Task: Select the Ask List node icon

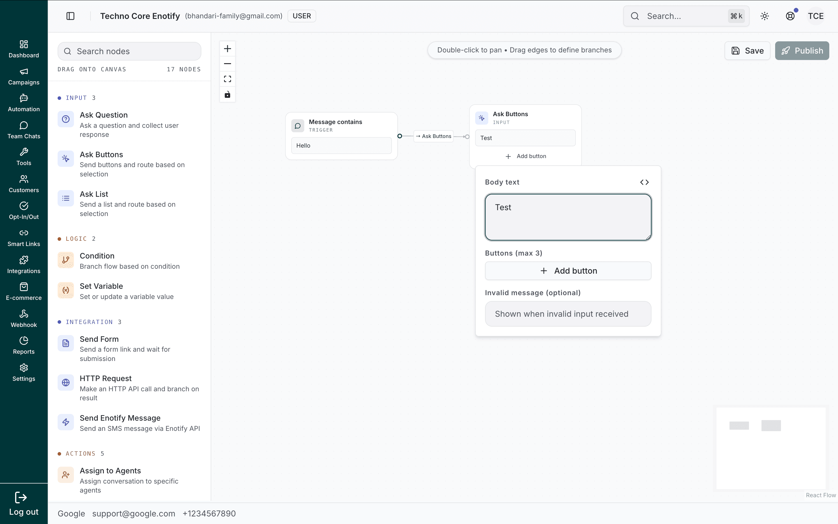Action: tap(66, 198)
